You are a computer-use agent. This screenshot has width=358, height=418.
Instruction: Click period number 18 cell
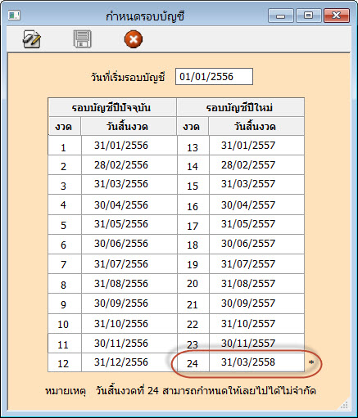point(193,244)
